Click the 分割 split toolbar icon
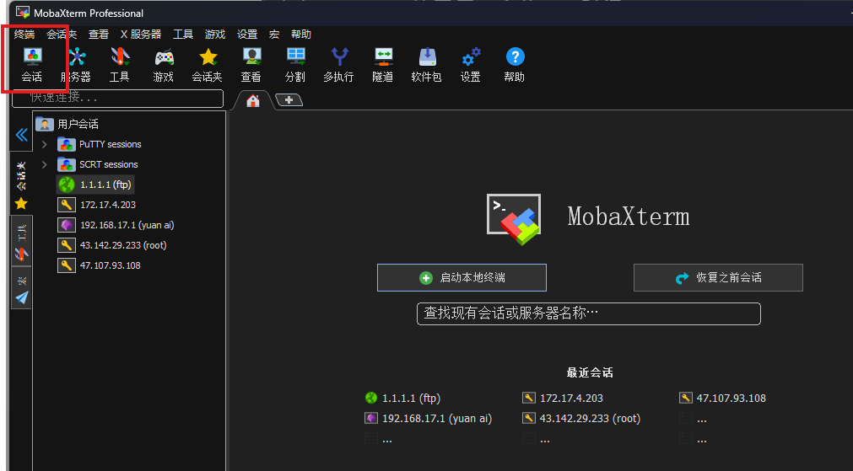 coord(295,65)
